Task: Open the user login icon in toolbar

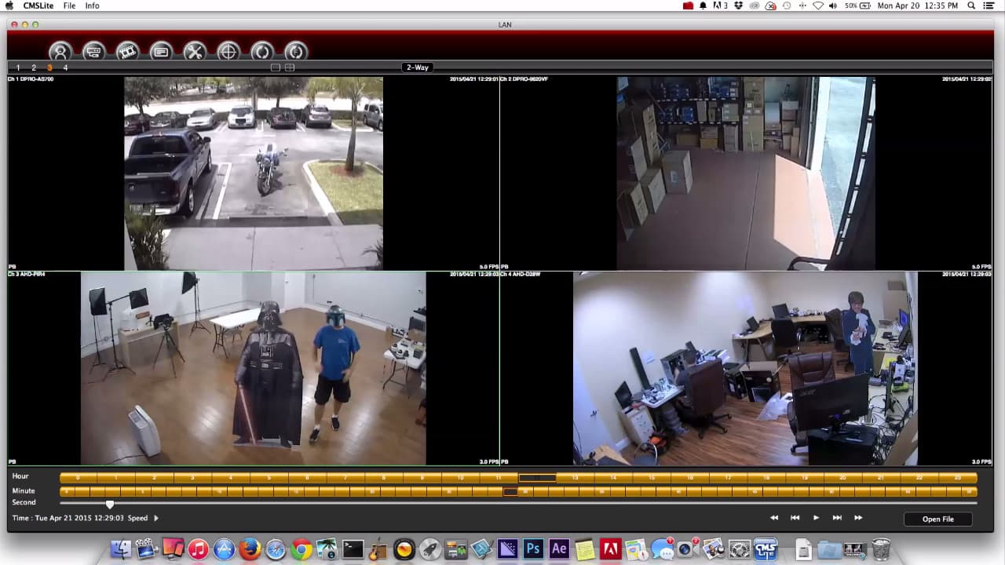Action: [x=60, y=52]
